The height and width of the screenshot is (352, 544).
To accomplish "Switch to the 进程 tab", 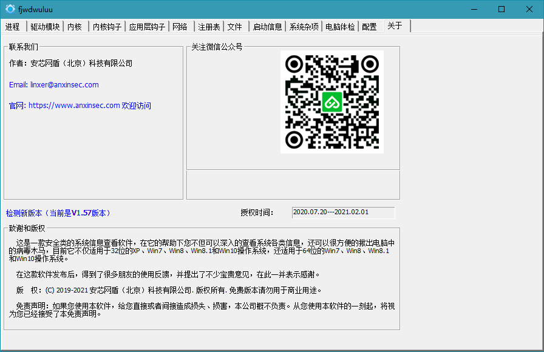I will coord(12,26).
